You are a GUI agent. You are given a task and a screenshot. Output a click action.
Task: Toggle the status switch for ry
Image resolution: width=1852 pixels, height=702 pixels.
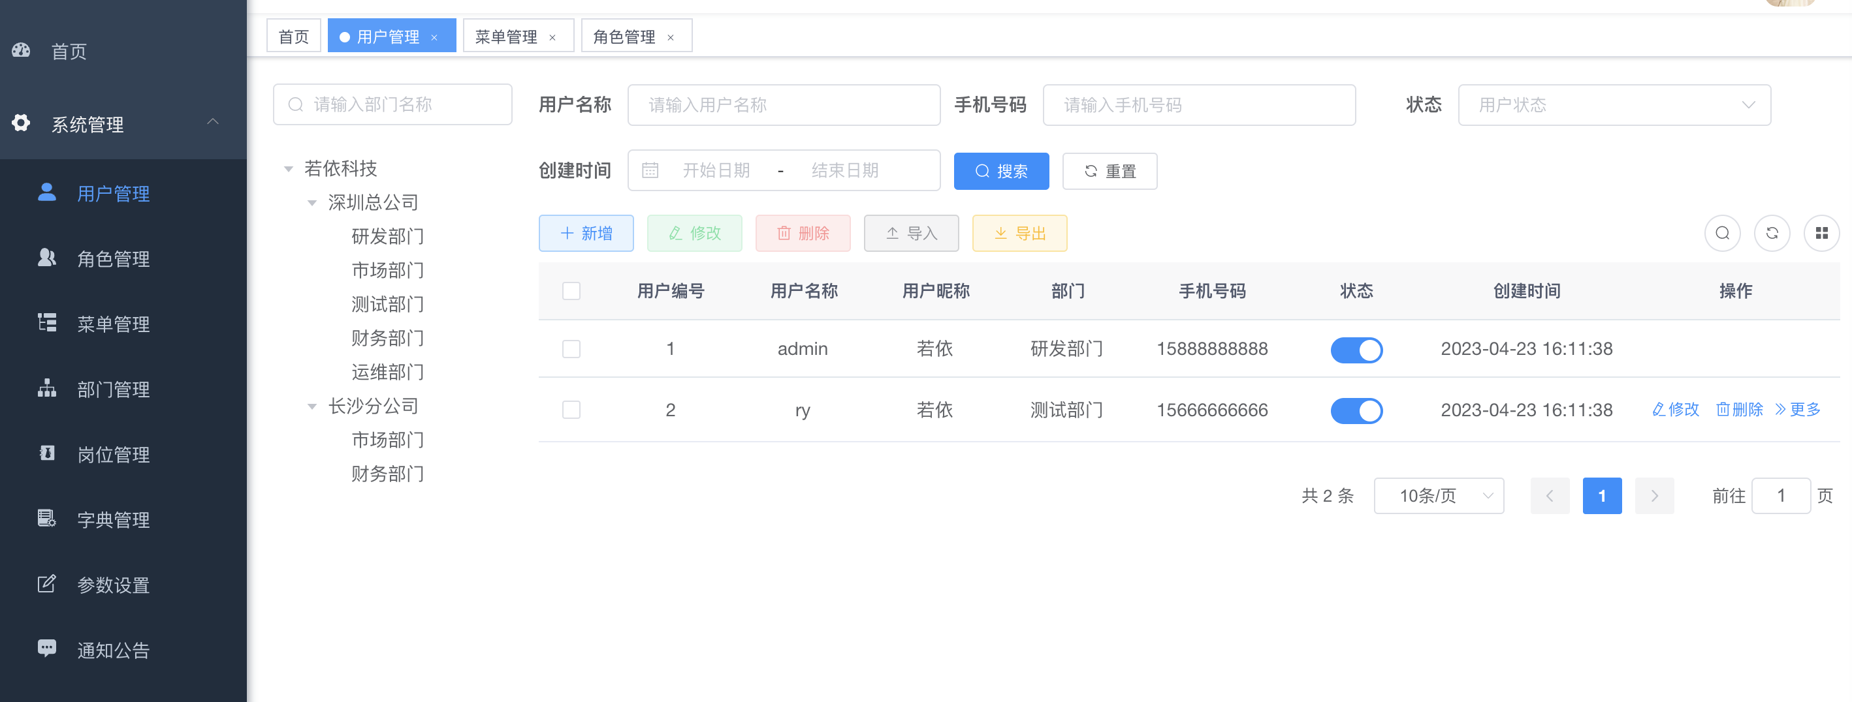pos(1356,411)
